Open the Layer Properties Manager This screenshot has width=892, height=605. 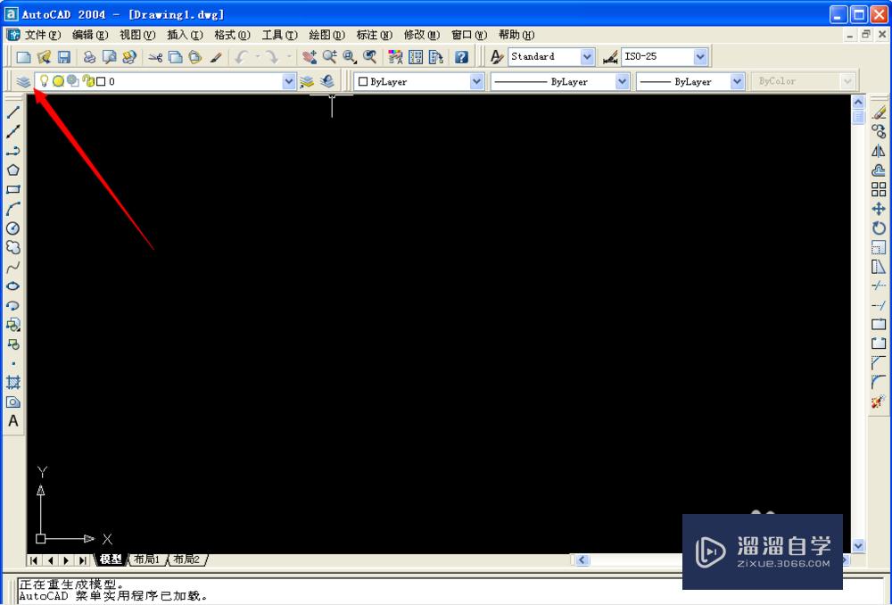tap(22, 80)
